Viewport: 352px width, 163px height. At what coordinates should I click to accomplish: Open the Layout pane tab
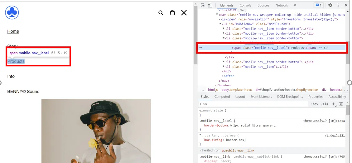240,97
